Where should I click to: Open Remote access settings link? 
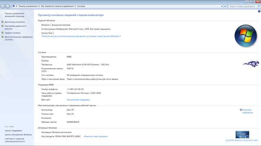[15, 27]
